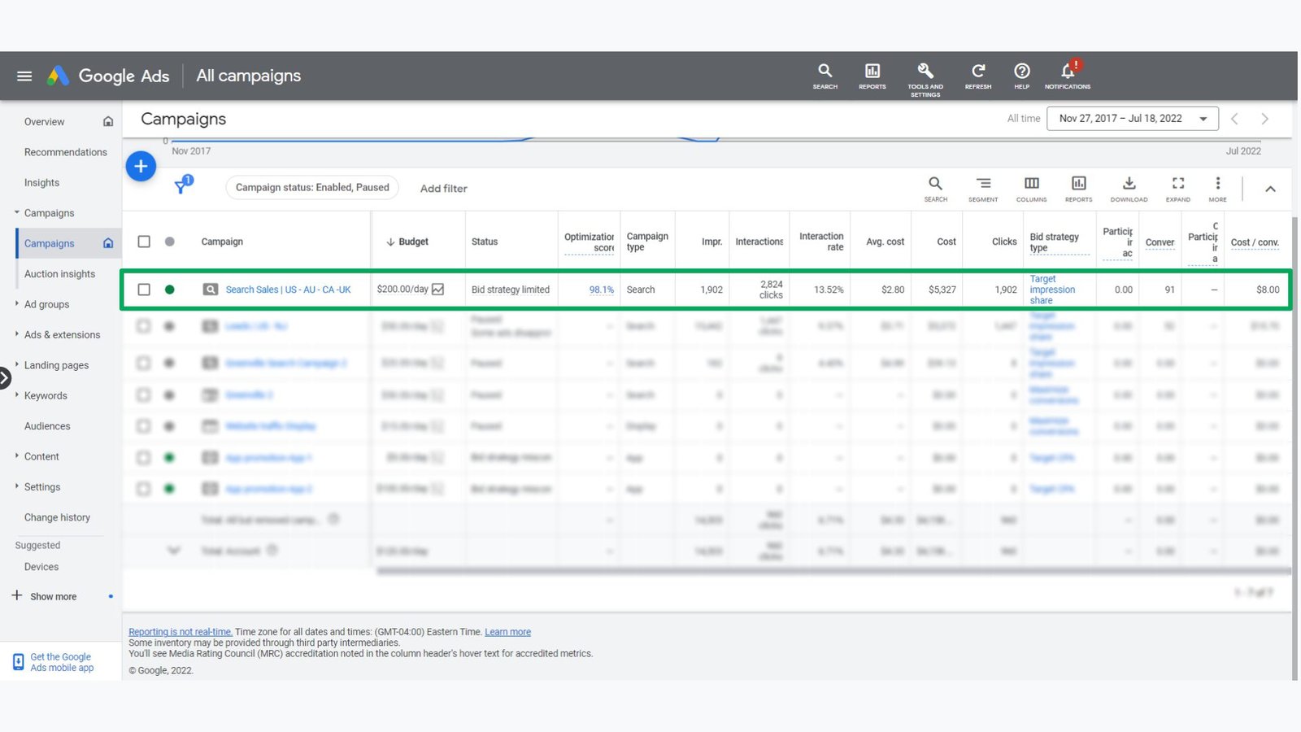This screenshot has height=732, width=1301.
Task: Open the Segment table option
Action: (983, 189)
